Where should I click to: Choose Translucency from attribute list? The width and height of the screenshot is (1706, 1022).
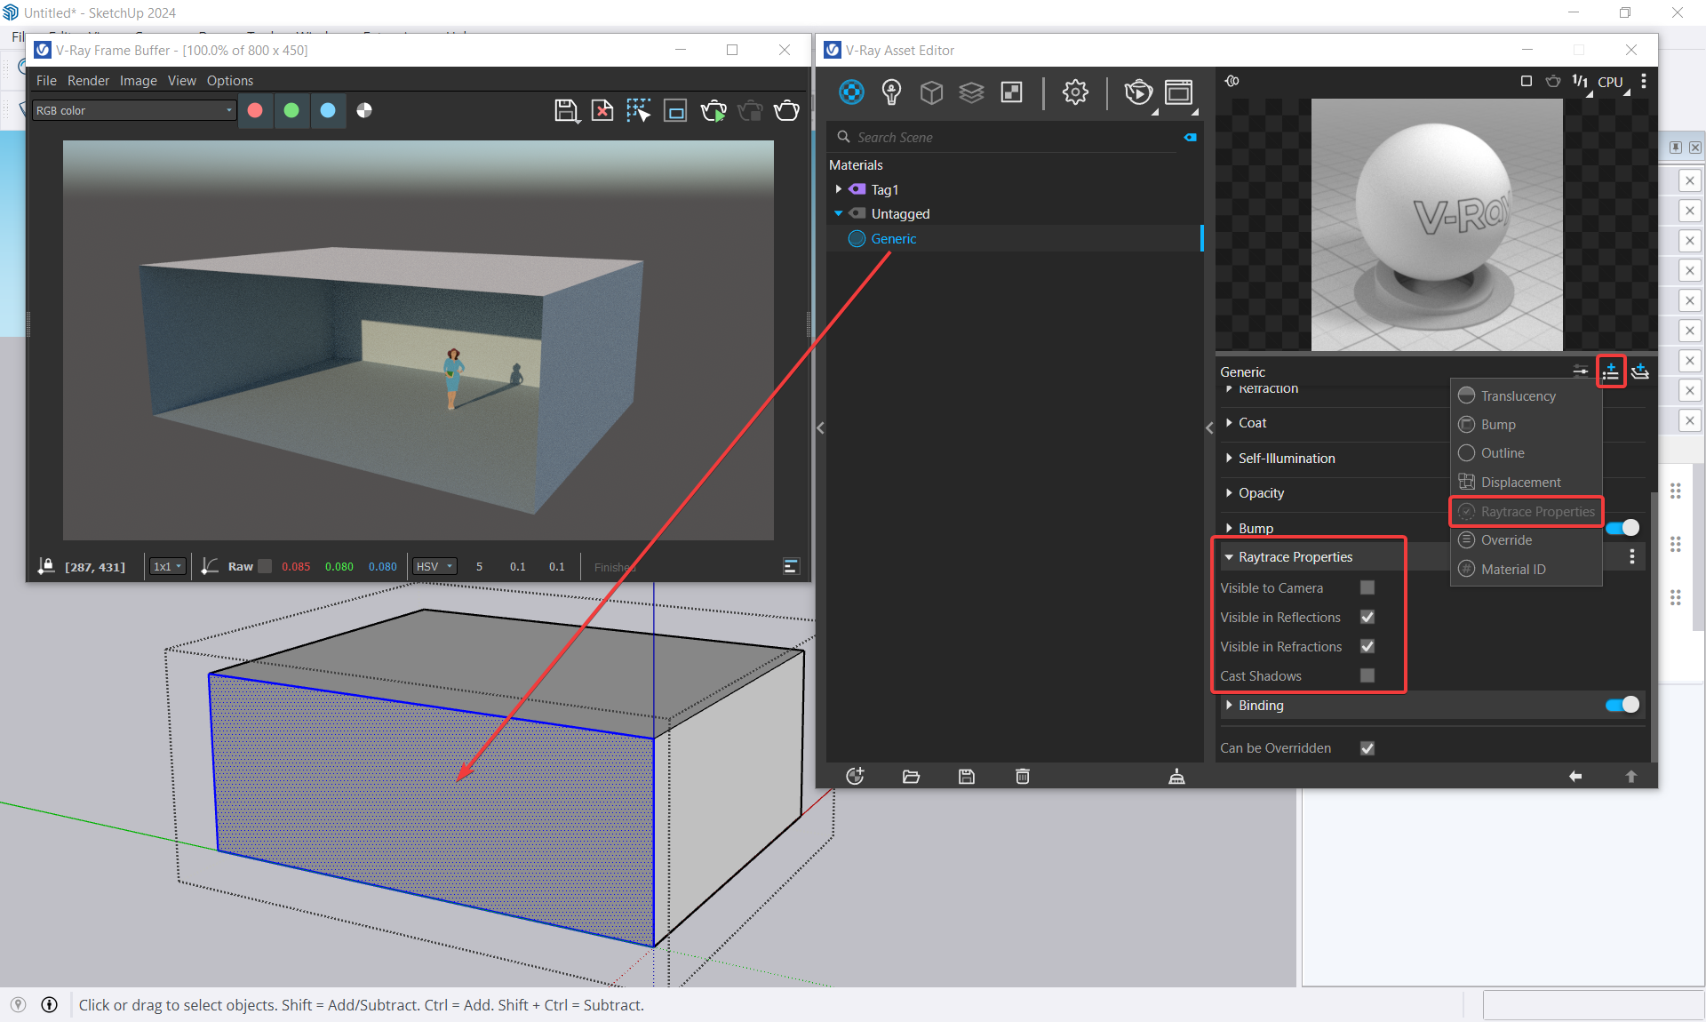1526,395
